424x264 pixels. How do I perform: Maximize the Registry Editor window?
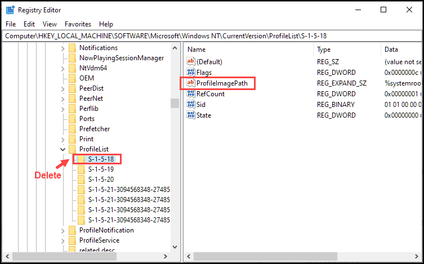point(383,10)
